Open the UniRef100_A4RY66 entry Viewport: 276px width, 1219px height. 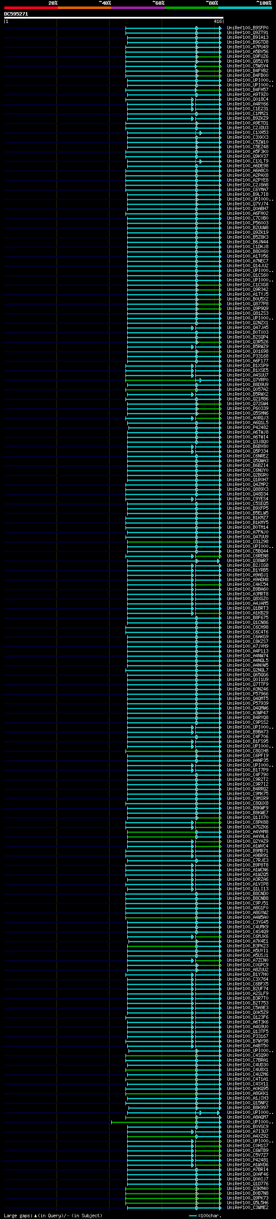tap(247, 104)
